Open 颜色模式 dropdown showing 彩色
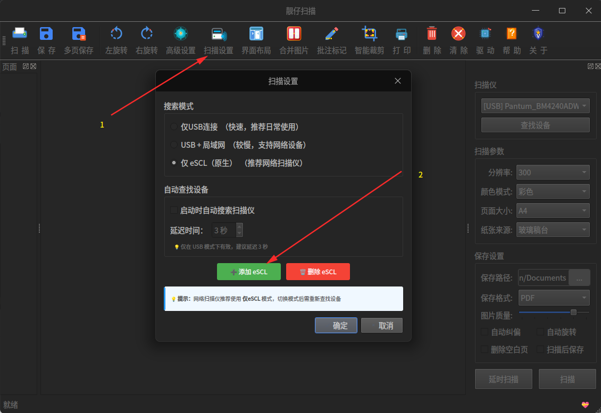Viewport: 601px width, 413px height. [553, 191]
